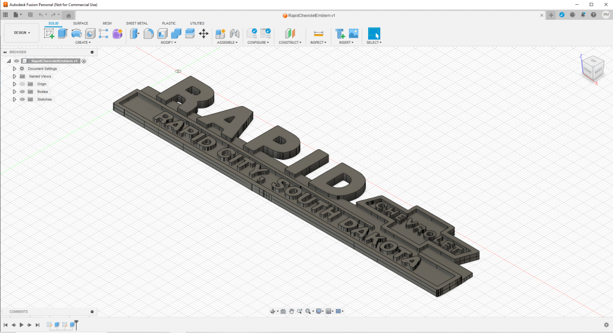613x333 pixels.
Task: Open the INSERT dropdown menu
Action: coord(346,43)
